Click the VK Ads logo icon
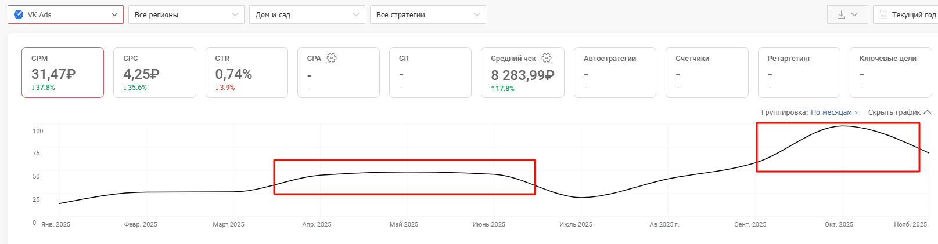This screenshot has width=938, height=244. [19, 14]
